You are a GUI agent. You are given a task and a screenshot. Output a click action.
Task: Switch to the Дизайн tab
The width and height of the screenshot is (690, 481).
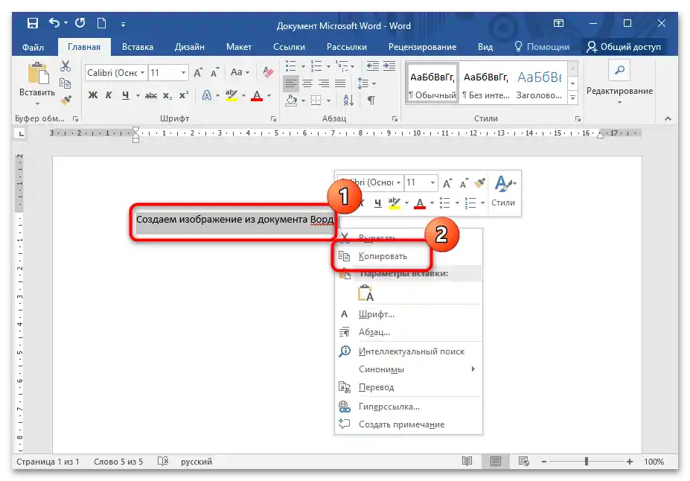click(x=190, y=47)
